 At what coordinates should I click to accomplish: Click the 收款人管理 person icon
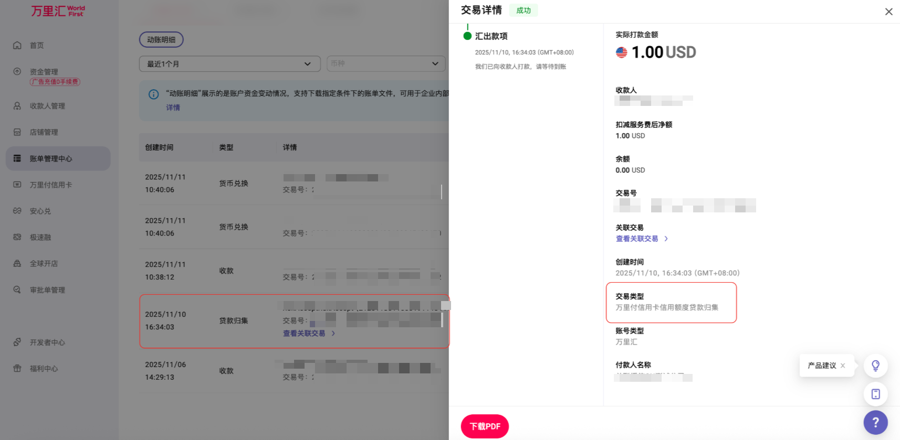(17, 106)
